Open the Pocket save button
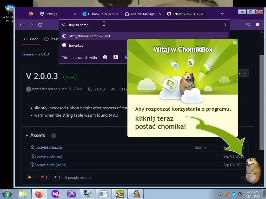The width and height of the screenshot is (266, 199). tap(248, 25)
